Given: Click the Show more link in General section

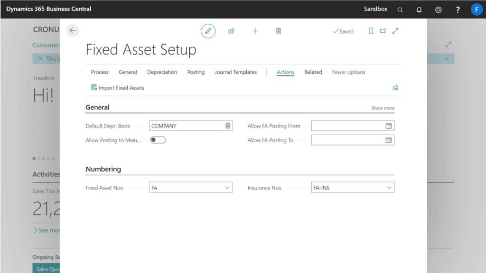Looking at the screenshot, I should [x=383, y=108].
